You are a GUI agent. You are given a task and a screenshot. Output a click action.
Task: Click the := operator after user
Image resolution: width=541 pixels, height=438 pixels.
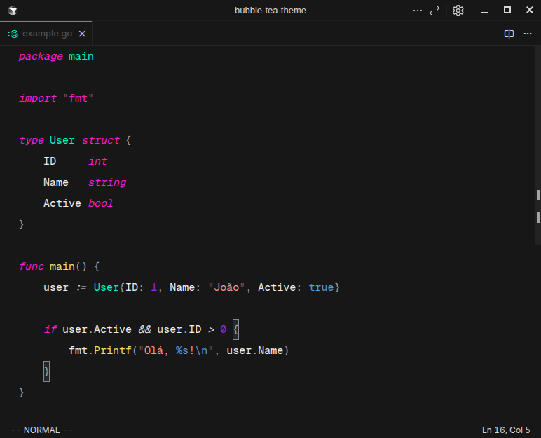[81, 287]
